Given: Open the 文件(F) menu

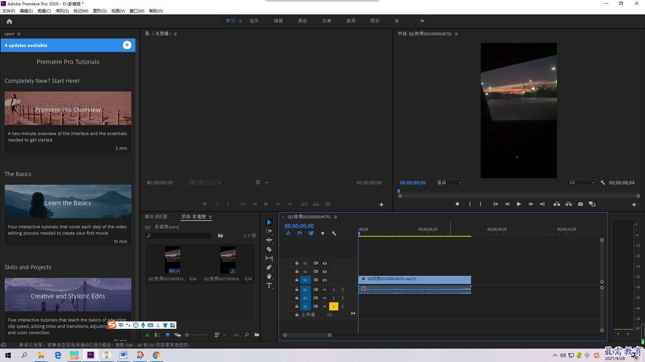Looking at the screenshot, I should [9, 11].
